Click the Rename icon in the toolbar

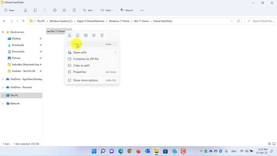click(55, 10)
